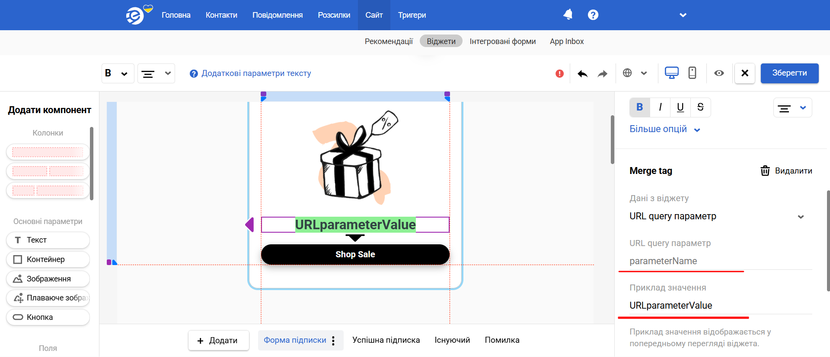
Task: Click the undo arrow icon
Action: [x=582, y=73]
